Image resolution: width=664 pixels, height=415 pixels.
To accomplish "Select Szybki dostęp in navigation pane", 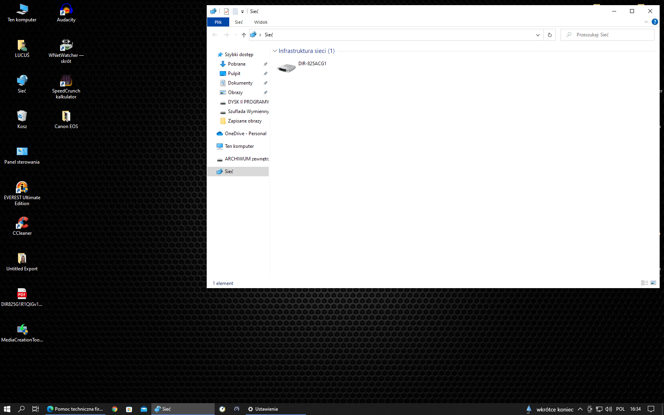I will [238, 55].
